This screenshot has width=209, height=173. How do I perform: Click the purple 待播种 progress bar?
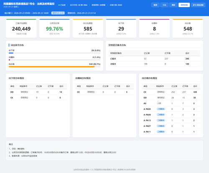(9, 60)
